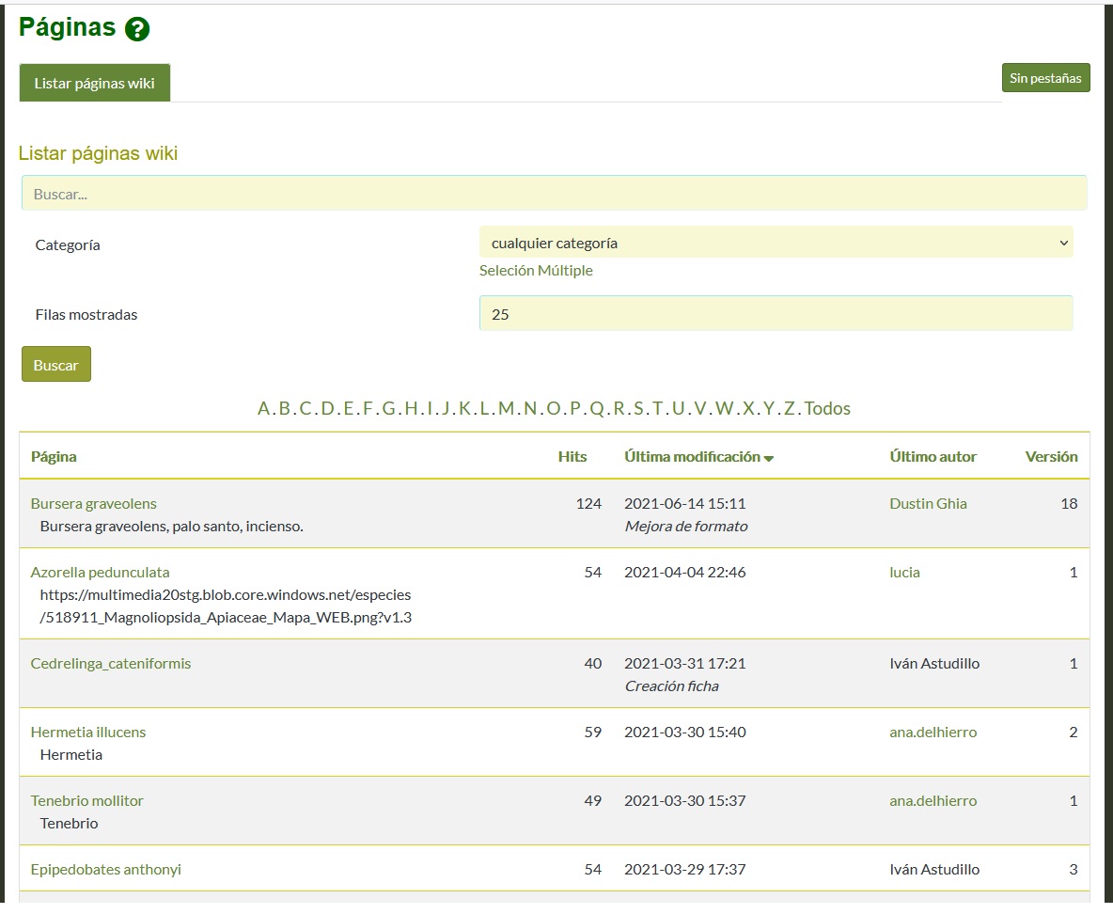Open ana.delhierro in Hermetia illucens row
Screen dimensions: 1113x914
point(933,733)
